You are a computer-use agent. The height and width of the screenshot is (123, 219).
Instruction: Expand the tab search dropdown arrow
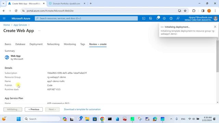pyautogui.click(x=3, y=3)
